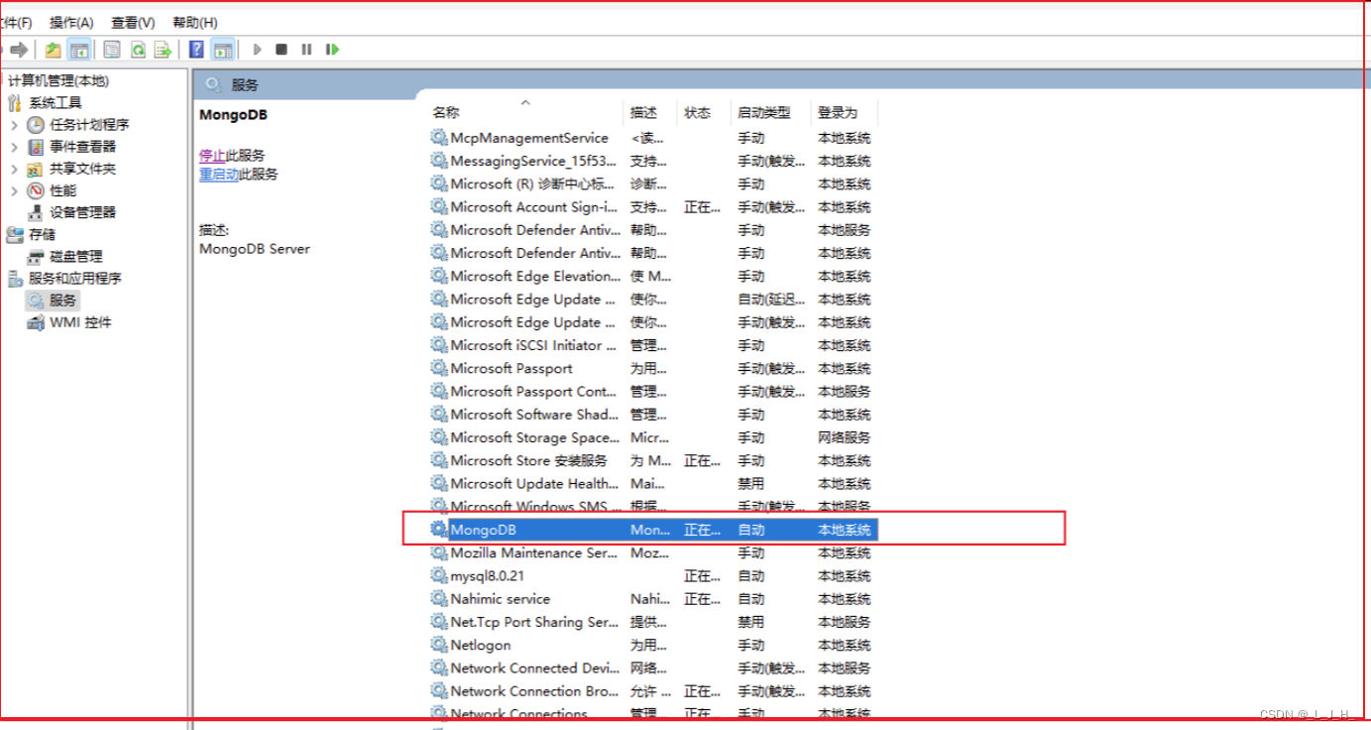Open help via blue question mark icon
The height and width of the screenshot is (730, 1371).
pos(196,50)
